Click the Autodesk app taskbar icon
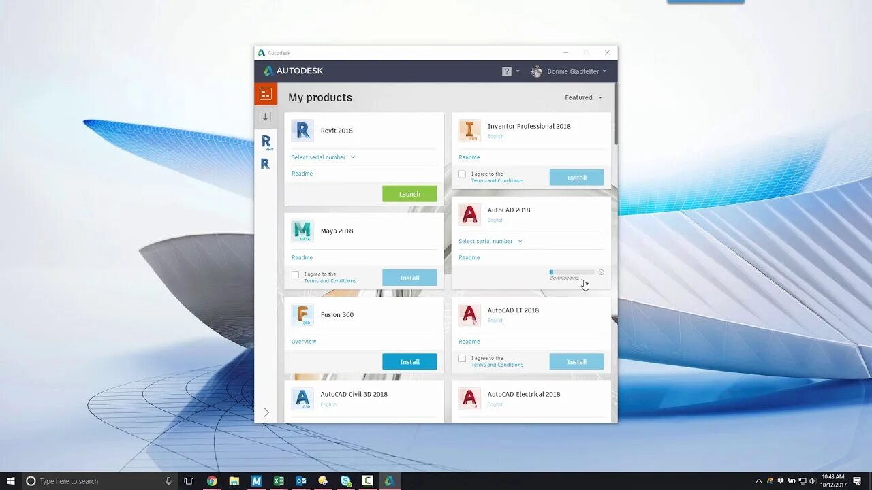 390,481
